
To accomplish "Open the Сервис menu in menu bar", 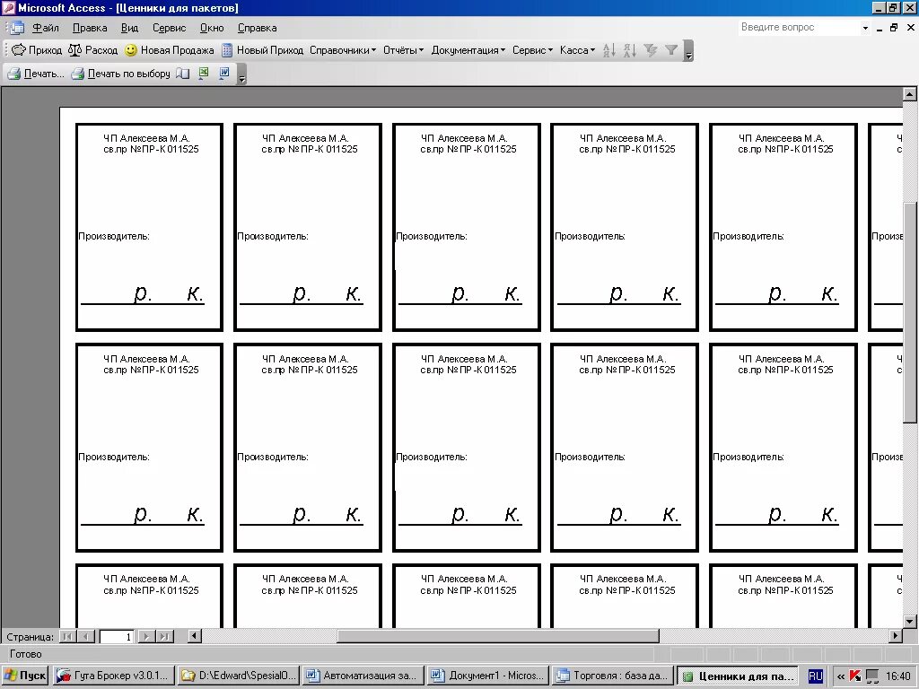I will click(169, 28).
